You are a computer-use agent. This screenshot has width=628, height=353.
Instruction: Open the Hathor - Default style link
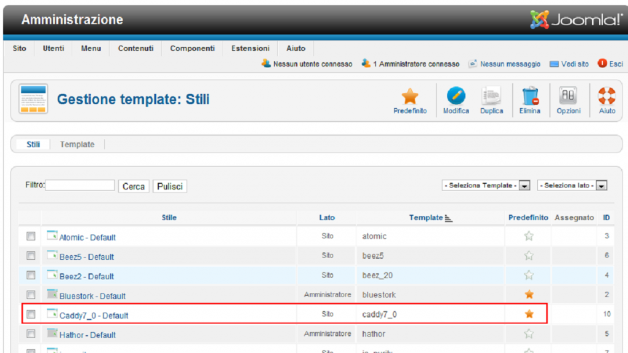pos(87,335)
